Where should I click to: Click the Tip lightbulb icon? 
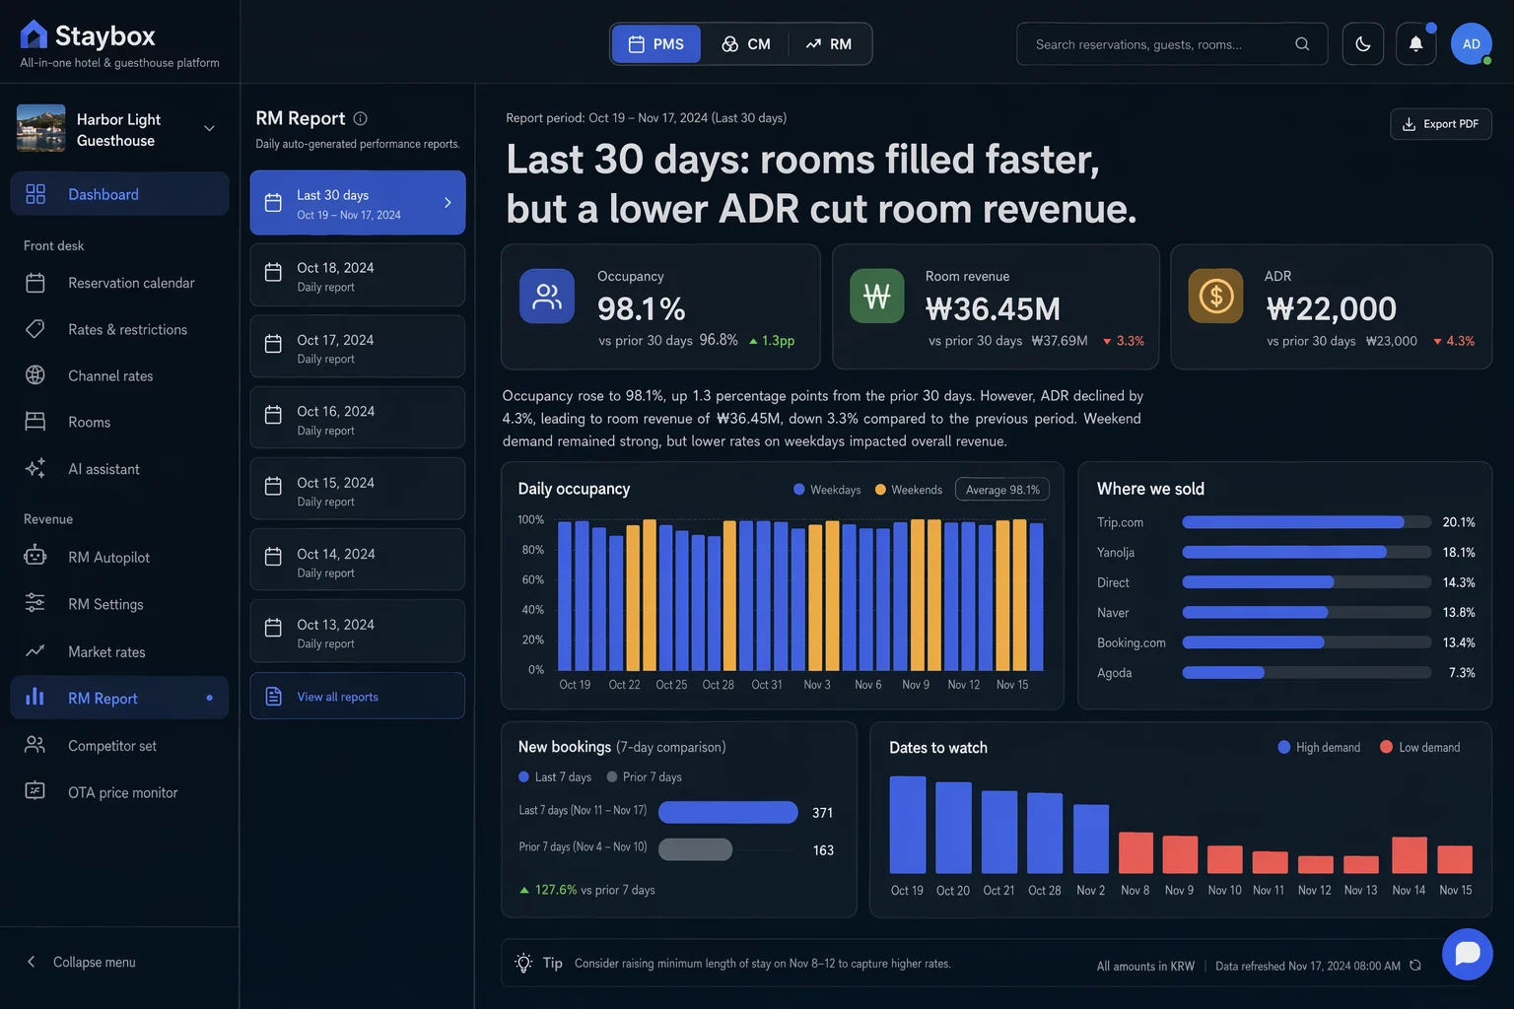[x=523, y=963]
